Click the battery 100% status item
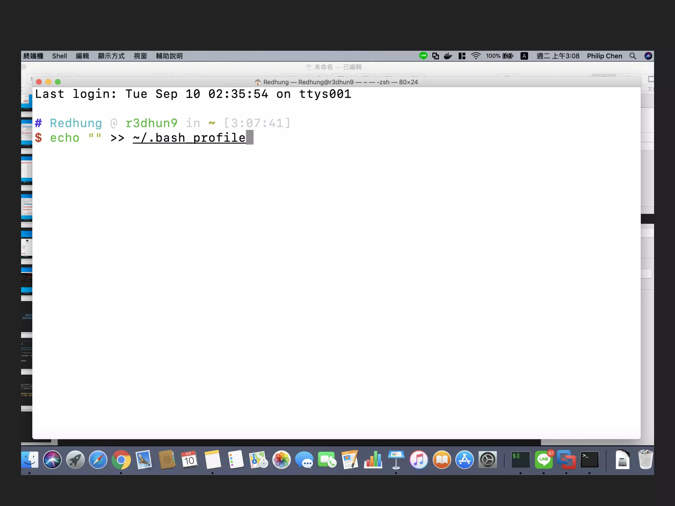 (499, 56)
